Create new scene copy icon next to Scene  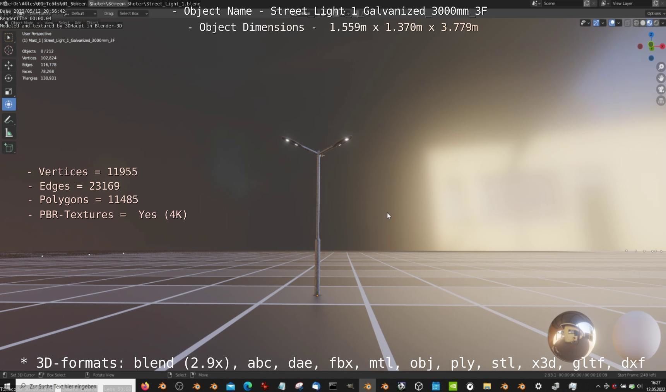(x=587, y=3)
